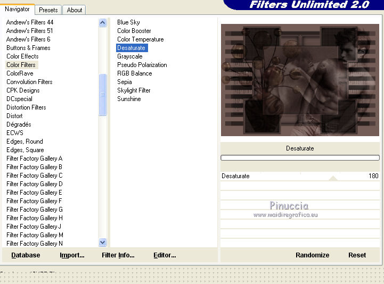Choose the Sunshine filter

[x=129, y=99]
